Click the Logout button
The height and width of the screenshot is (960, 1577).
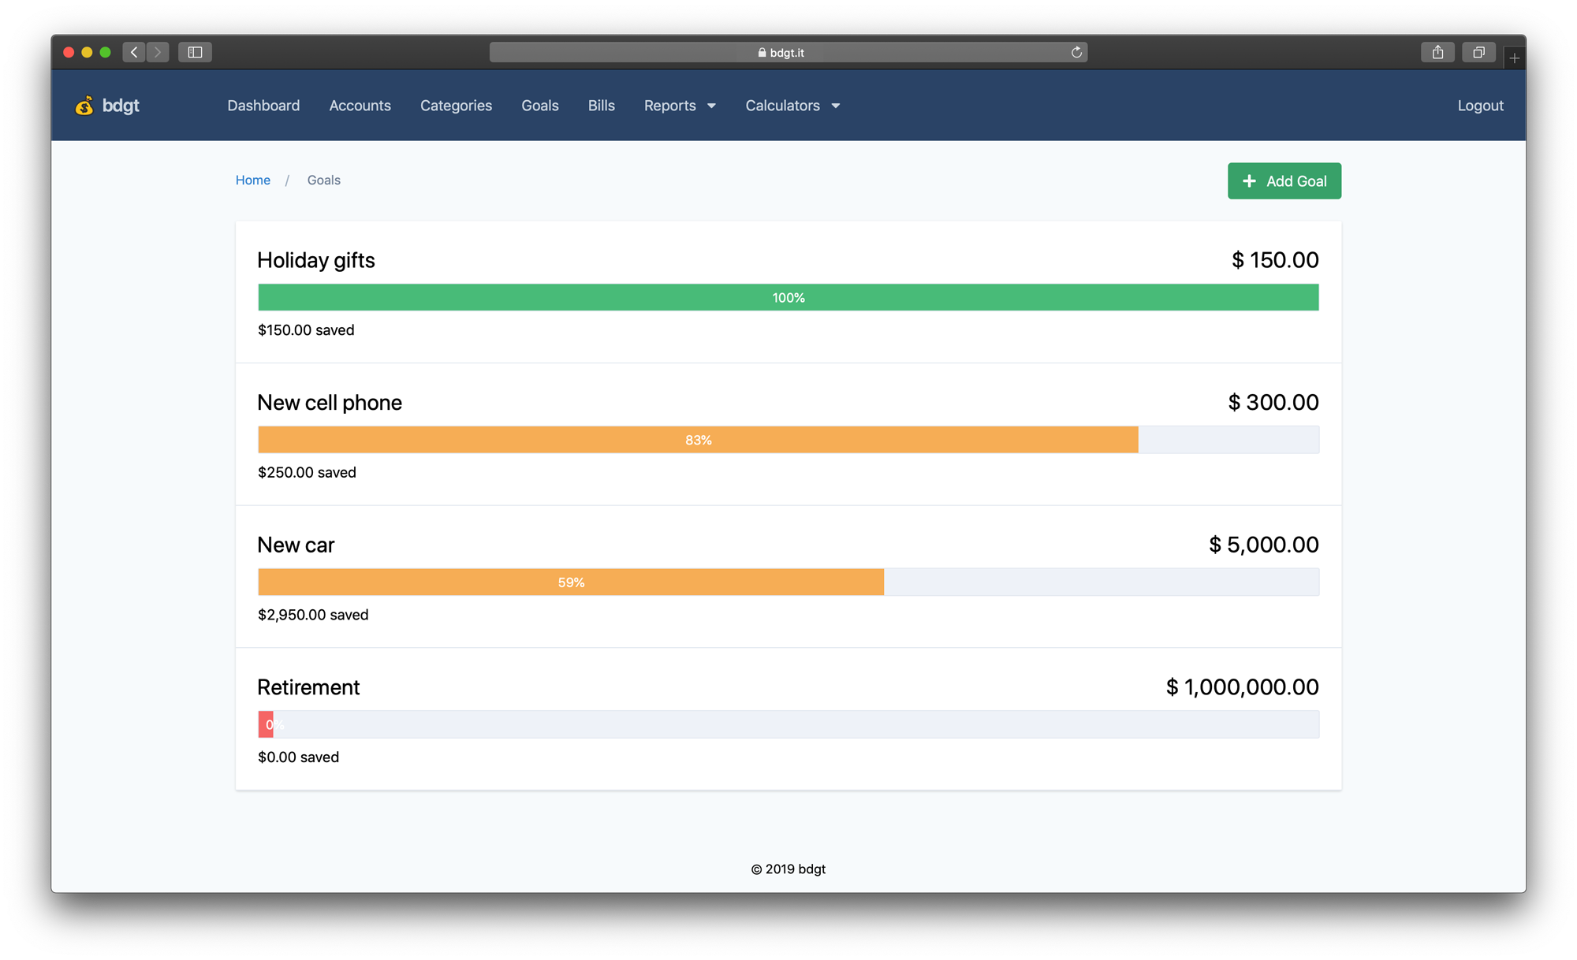coord(1482,105)
